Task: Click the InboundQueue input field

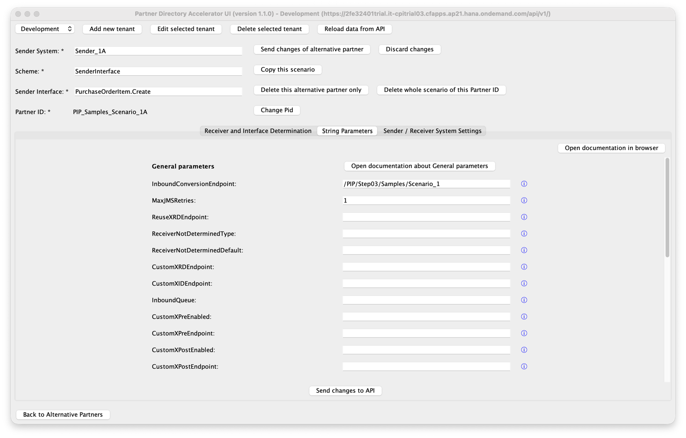Action: coord(427,300)
